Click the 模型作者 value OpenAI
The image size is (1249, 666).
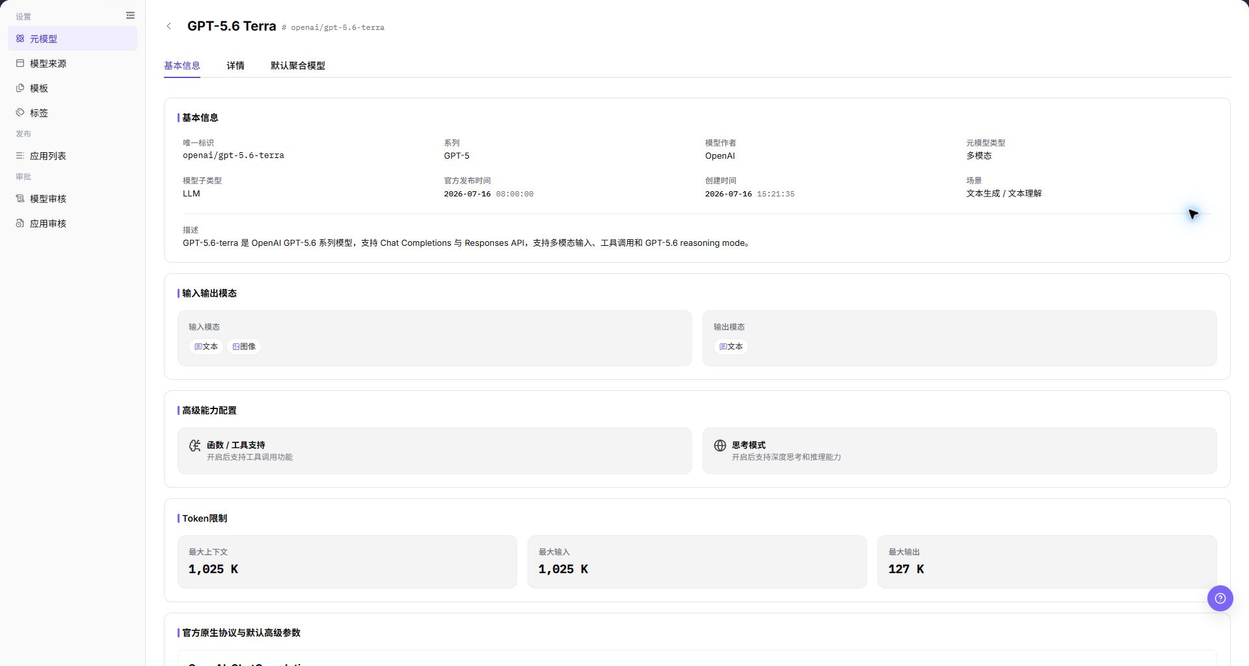(x=720, y=156)
